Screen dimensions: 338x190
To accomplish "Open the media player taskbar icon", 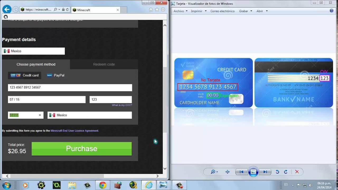I will tap(26, 185).
